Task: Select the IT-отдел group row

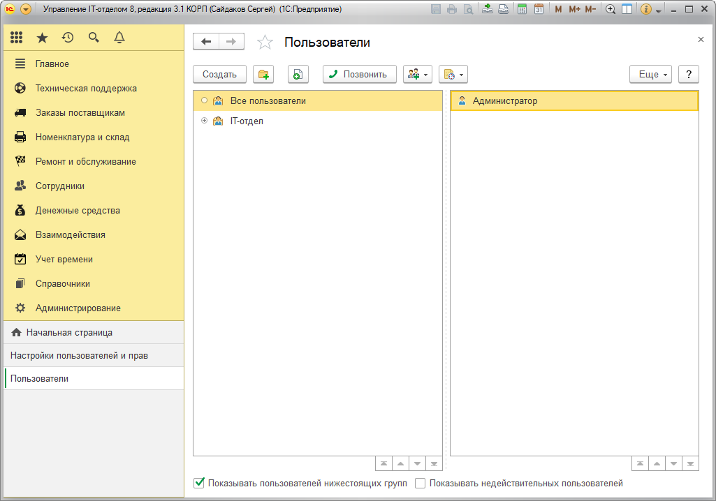Action: click(318, 121)
